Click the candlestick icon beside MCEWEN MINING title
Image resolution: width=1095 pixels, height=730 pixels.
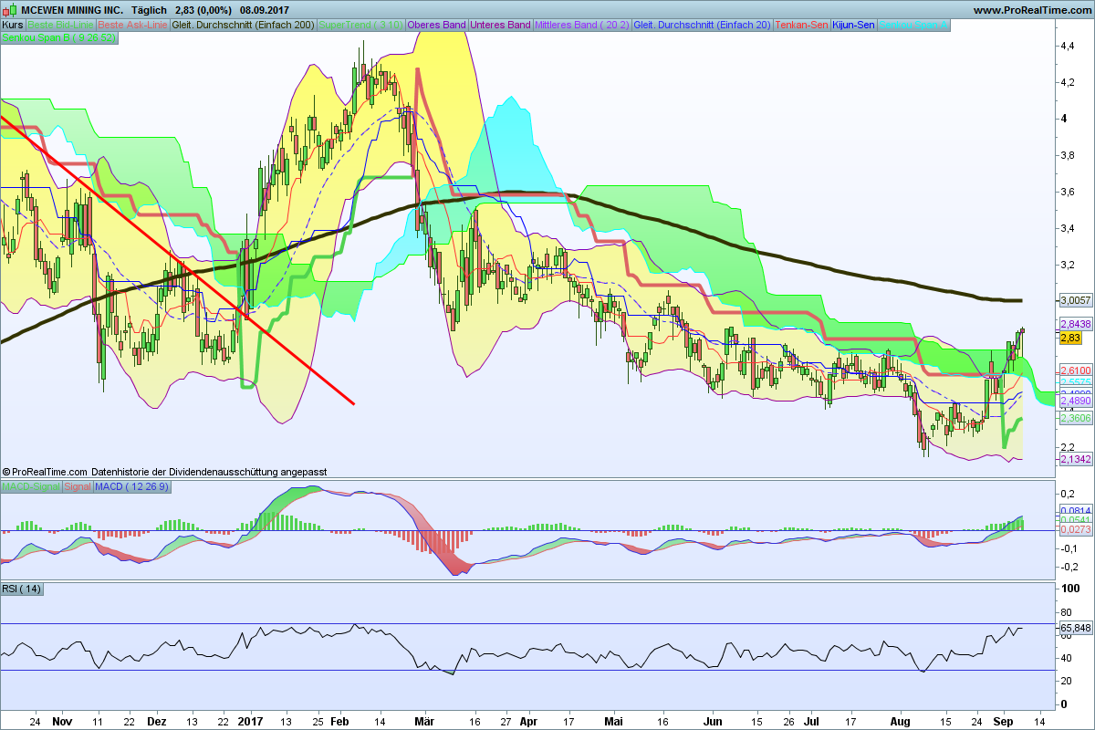(x=10, y=10)
